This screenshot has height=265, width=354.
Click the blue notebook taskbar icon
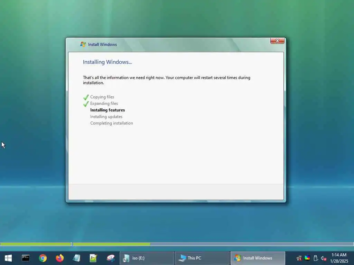(76, 258)
